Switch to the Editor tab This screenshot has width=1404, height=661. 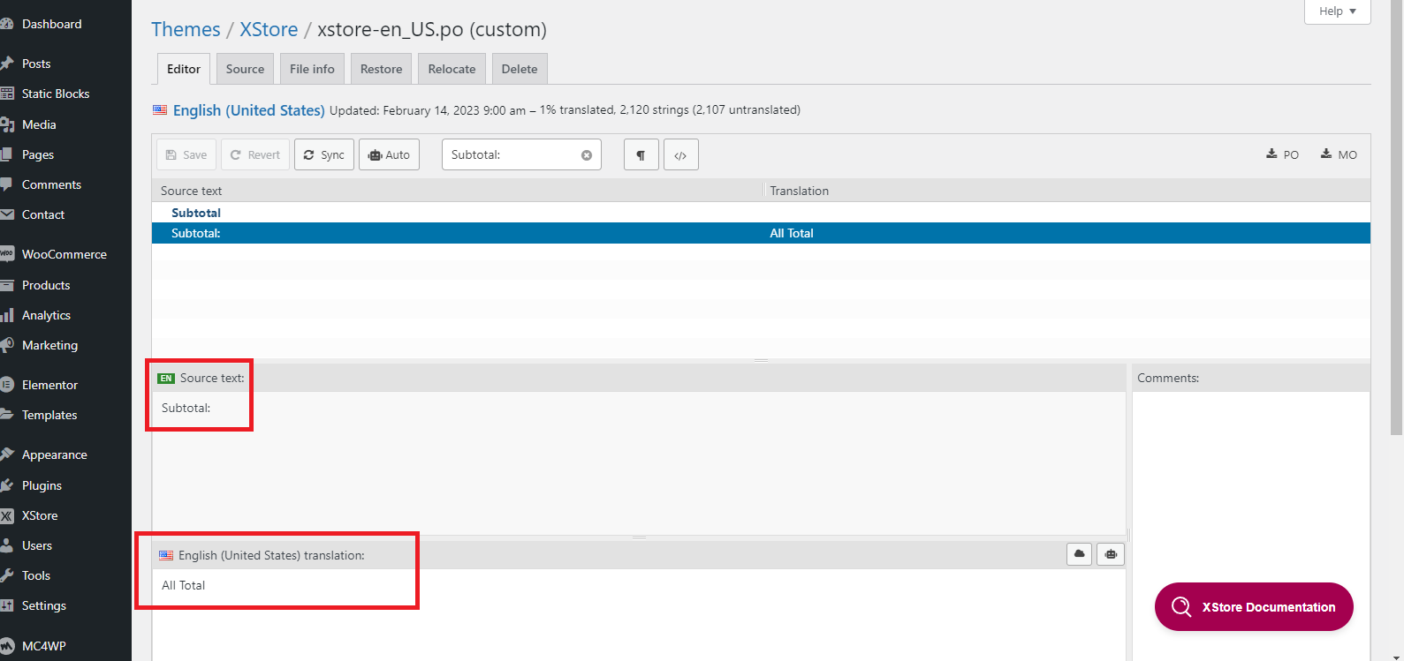tap(184, 69)
